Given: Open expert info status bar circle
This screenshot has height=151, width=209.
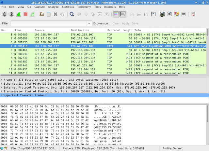Looking at the screenshot, I should pyautogui.click(x=2, y=148).
